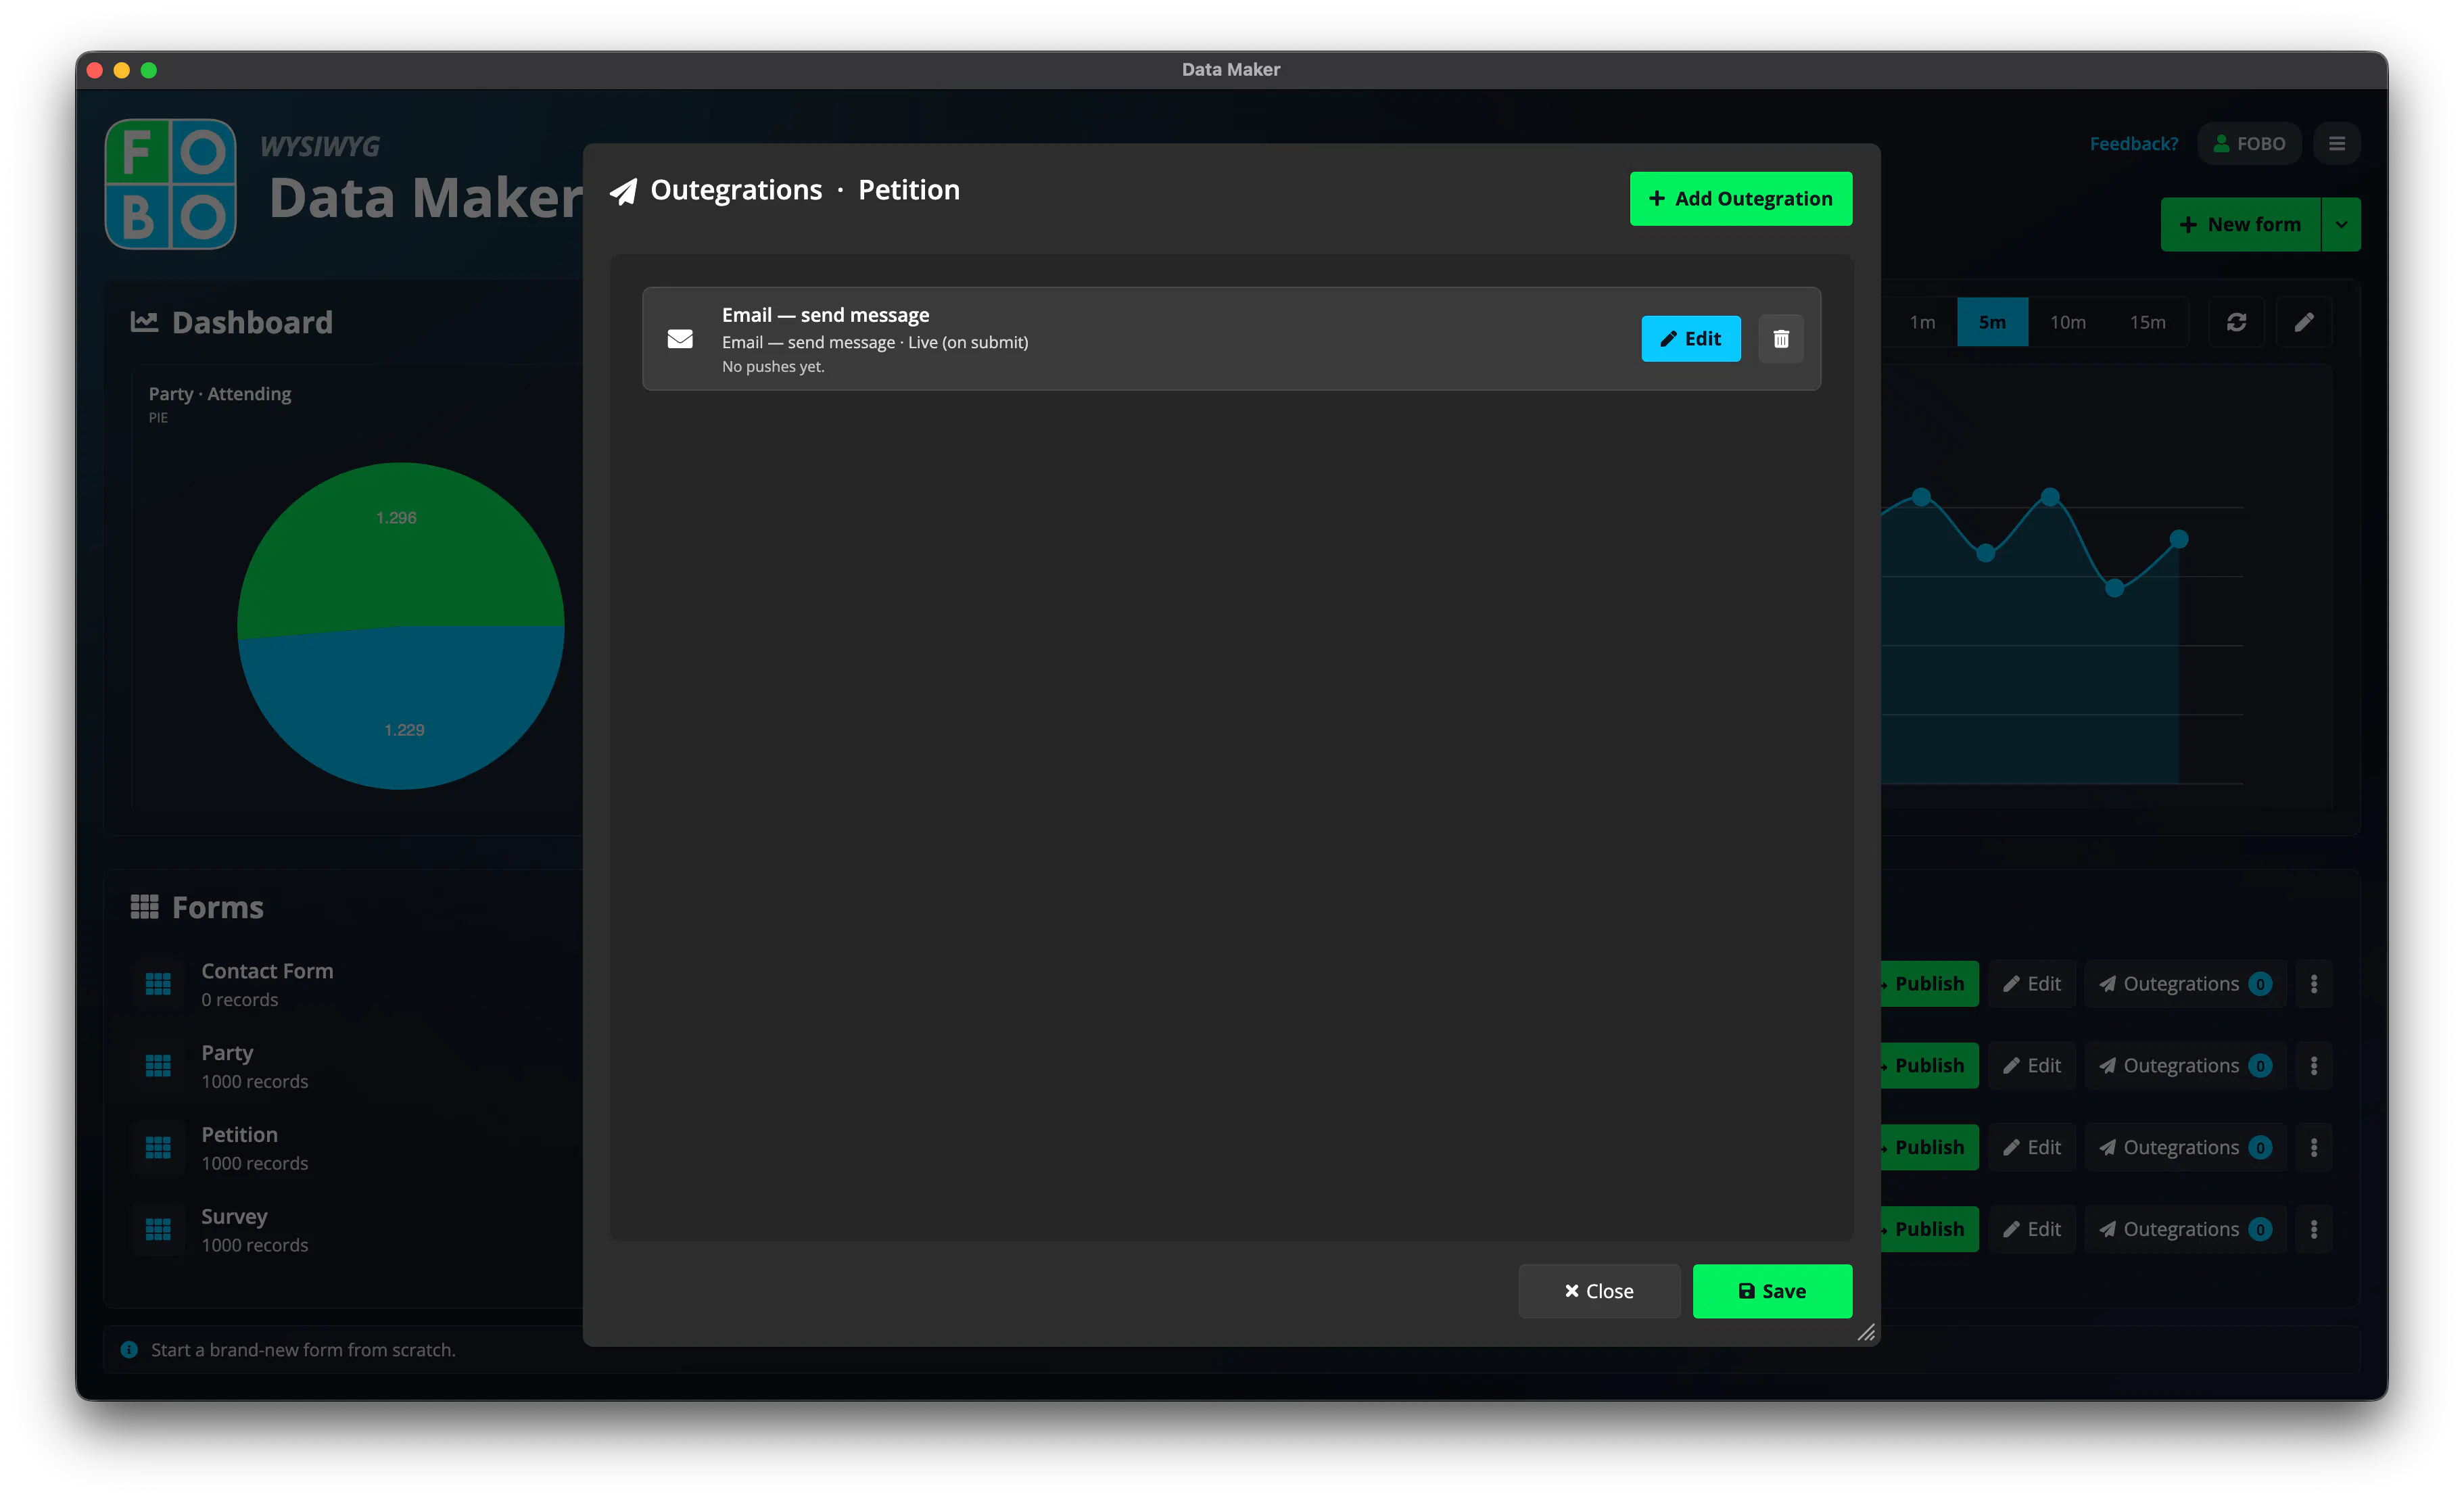This screenshot has width=2464, height=1501.
Task: Click the envelope icon of the Email outegration
Action: pos(680,339)
